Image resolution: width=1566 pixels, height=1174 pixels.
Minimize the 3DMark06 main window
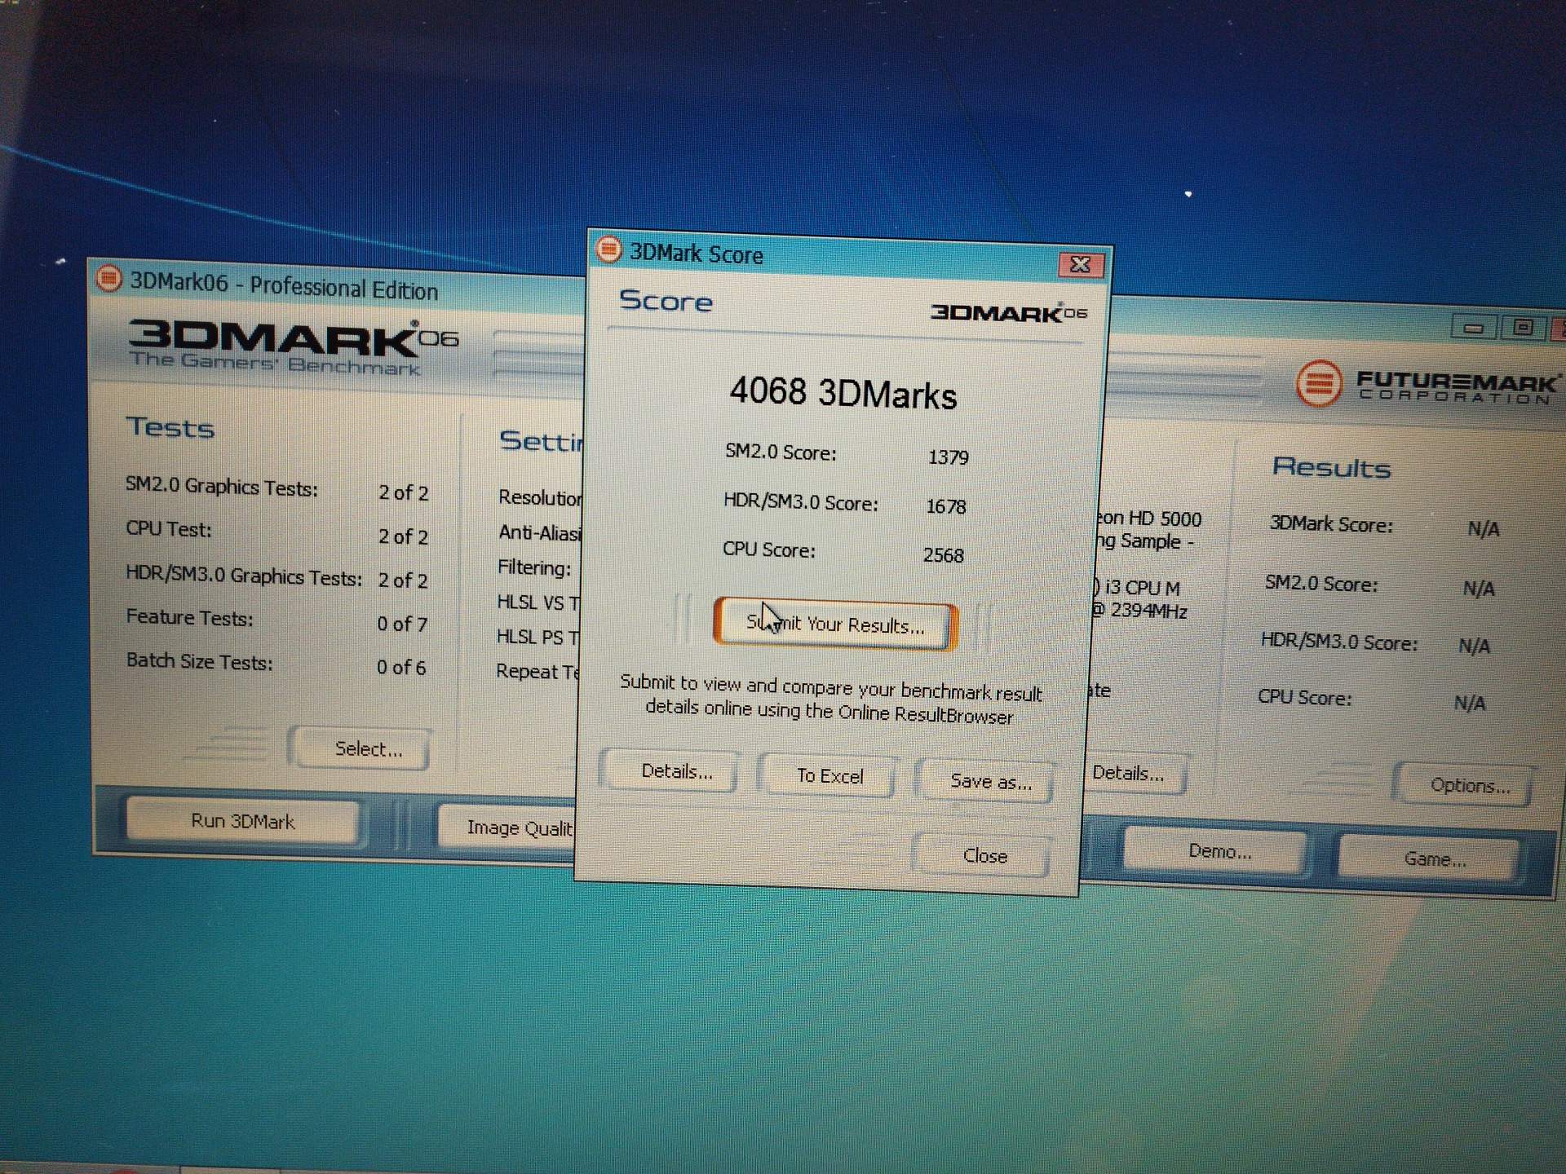[x=1473, y=328]
